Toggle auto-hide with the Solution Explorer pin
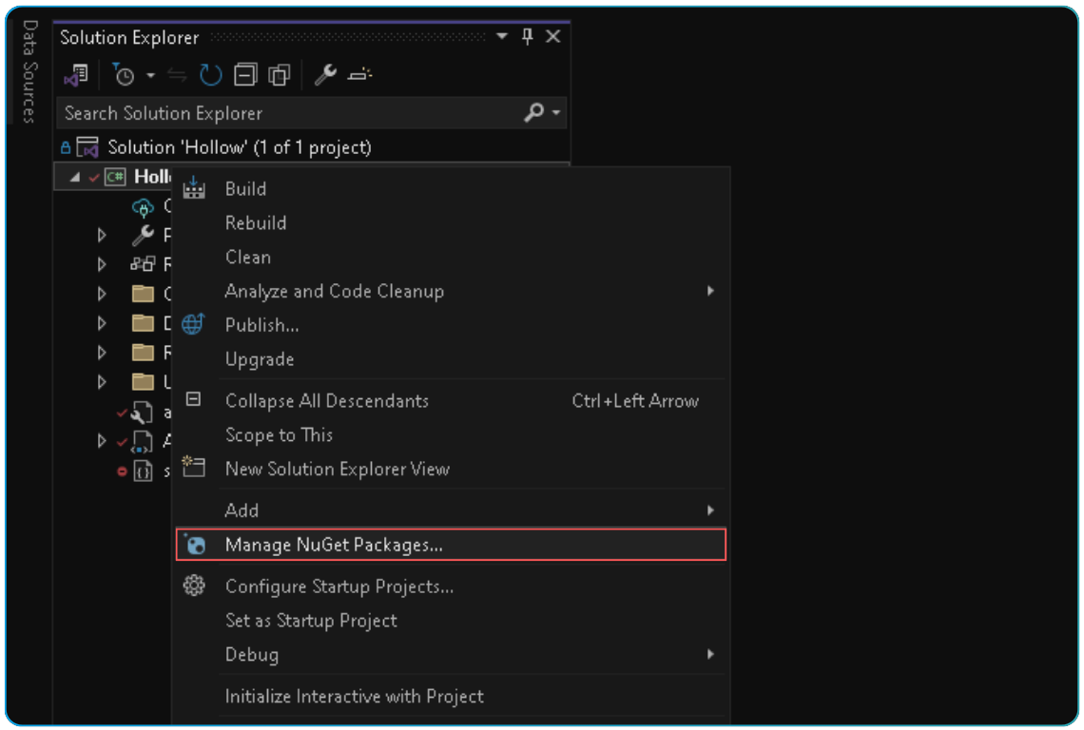The height and width of the screenshot is (730, 1084). pyautogui.click(x=526, y=35)
